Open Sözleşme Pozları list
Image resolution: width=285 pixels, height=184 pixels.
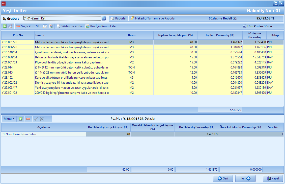click(70, 26)
